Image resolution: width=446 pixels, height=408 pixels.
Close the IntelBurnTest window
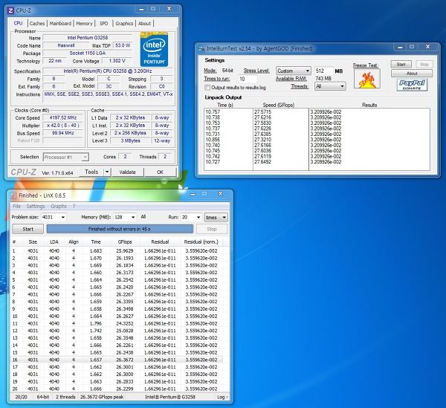click(427, 47)
